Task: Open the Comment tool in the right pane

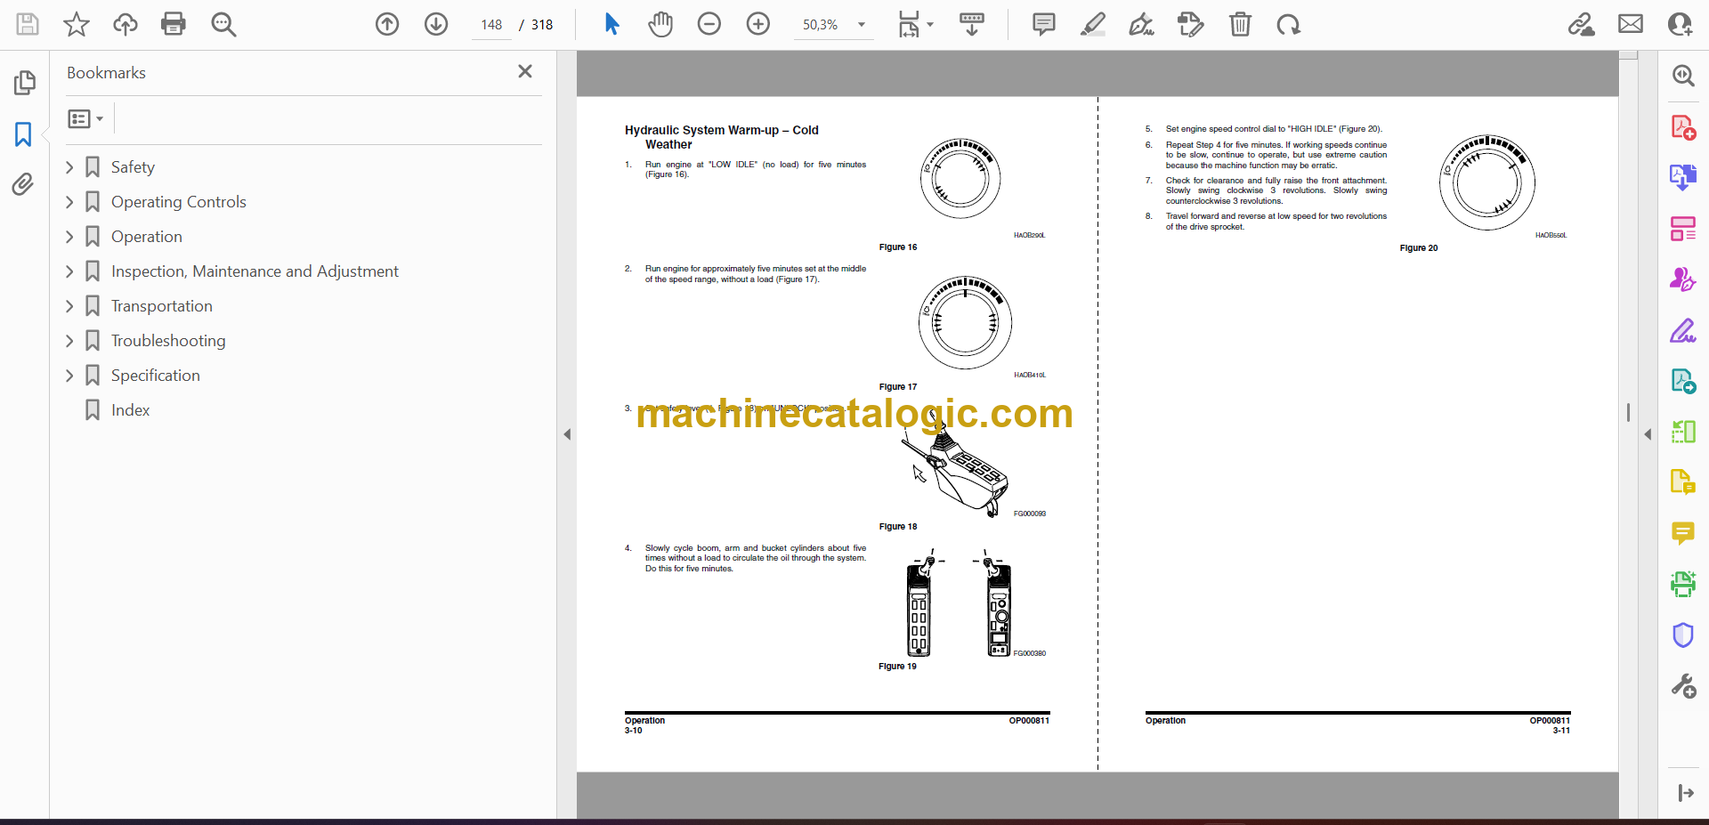Action: [1683, 533]
